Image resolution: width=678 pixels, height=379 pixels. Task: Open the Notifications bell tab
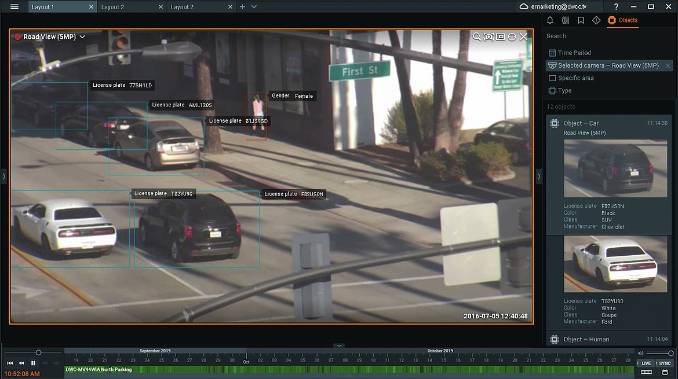[550, 20]
